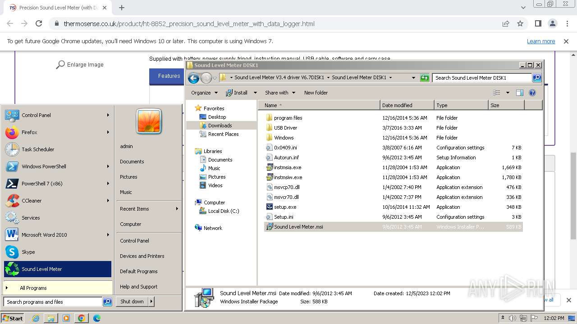Bookmark this page with the star icon

tap(520, 23)
